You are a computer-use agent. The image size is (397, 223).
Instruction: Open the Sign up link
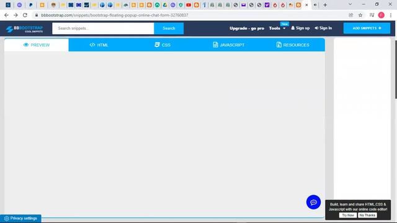pyautogui.click(x=300, y=28)
